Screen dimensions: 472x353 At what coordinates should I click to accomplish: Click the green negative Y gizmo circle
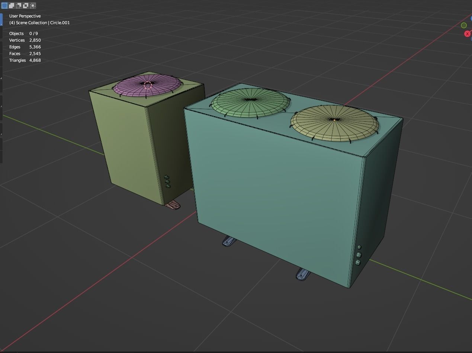click(x=464, y=25)
